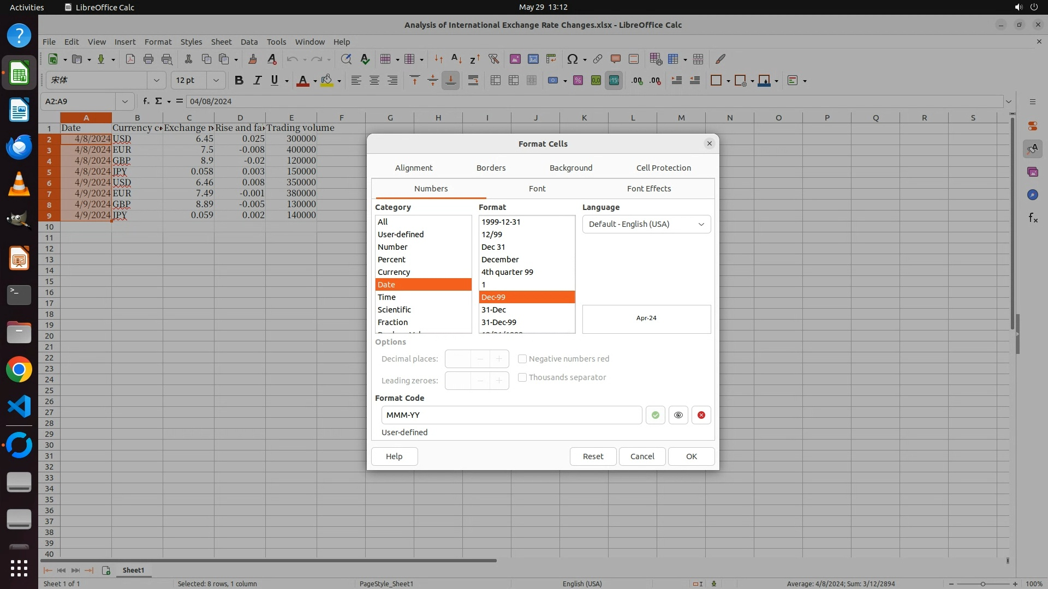Viewport: 1048px width, 589px height.
Task: Click the red Remove format code icon
Action: (701, 415)
